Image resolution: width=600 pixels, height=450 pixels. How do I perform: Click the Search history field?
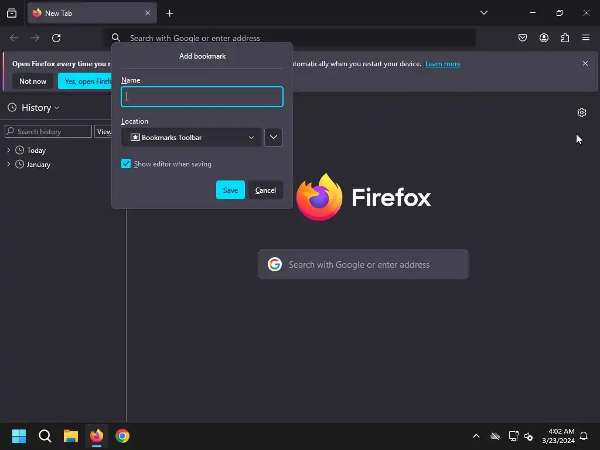pos(48,131)
